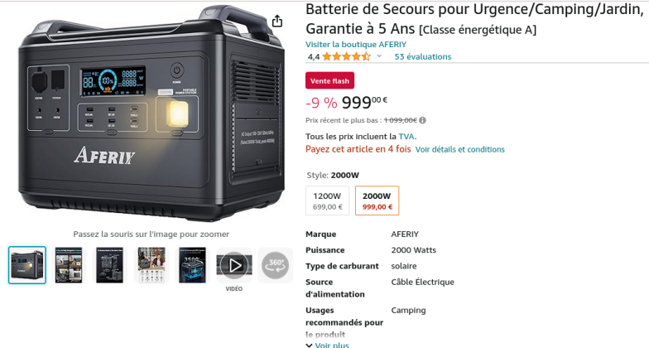Screen dimensions: 649x348
Task: Click the info icon beside 1 099,00€
Action: pos(422,120)
